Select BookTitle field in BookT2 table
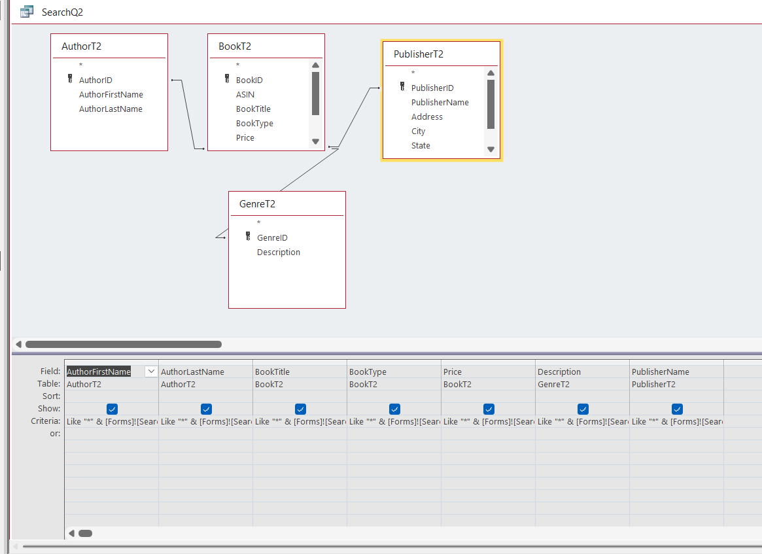 point(253,109)
